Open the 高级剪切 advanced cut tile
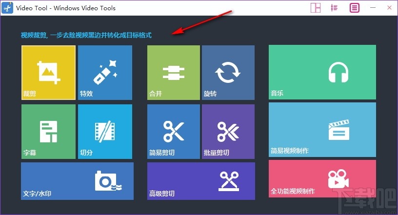 201,181
